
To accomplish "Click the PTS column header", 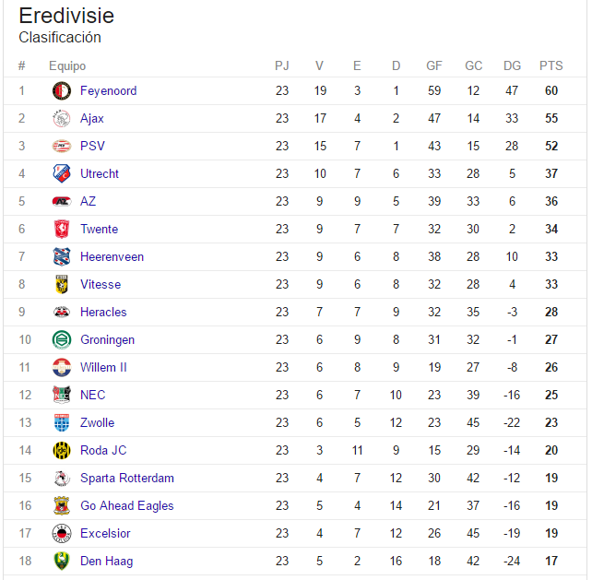I will pyautogui.click(x=551, y=65).
